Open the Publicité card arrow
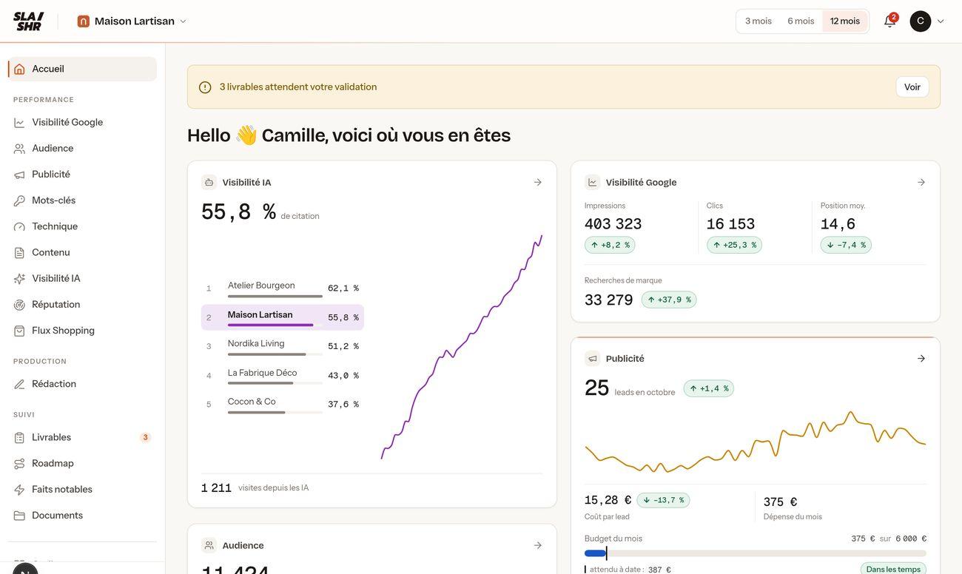 921,359
